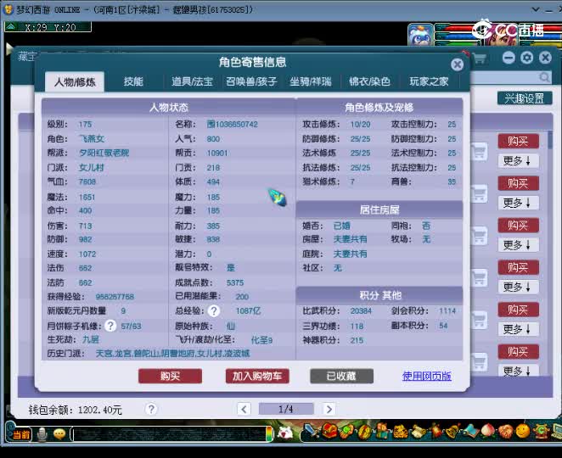The image size is (562, 458).
Task: Open the chat bubble icon
Action: (59, 434)
